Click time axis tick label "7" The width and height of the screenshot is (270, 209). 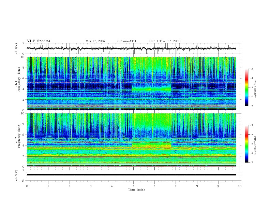[x=176, y=186]
